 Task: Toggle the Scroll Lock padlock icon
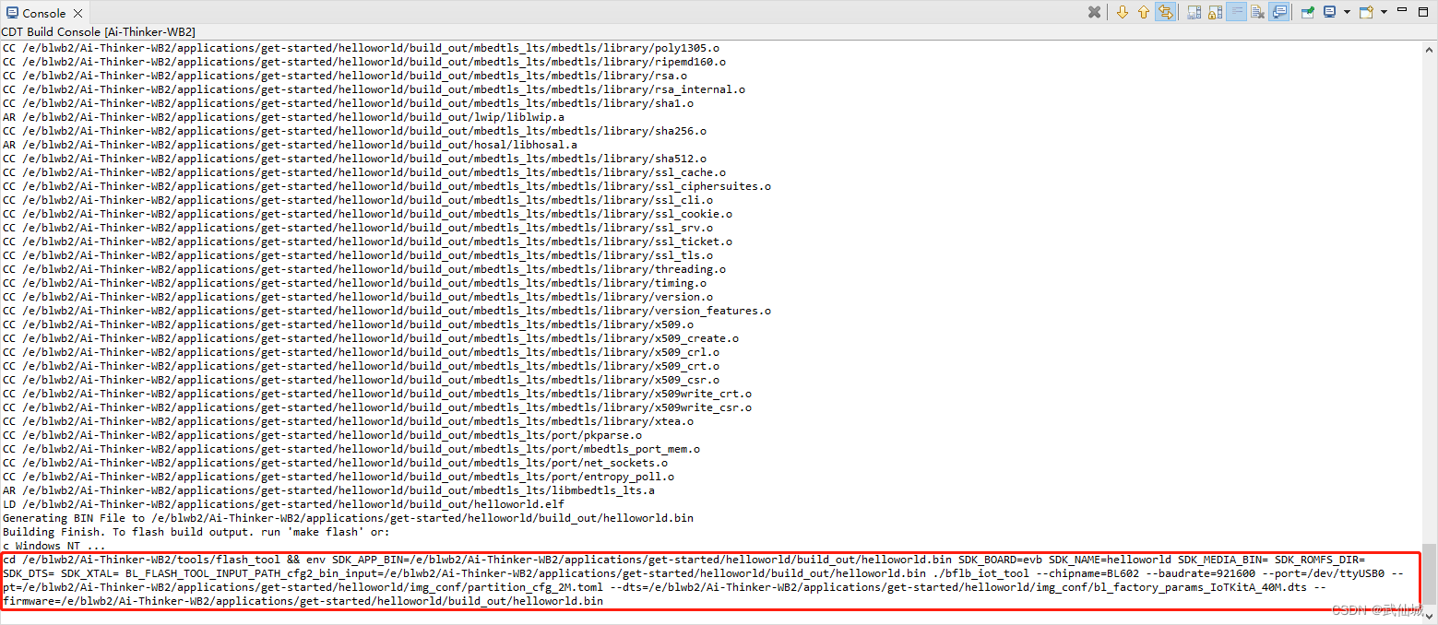pos(1215,12)
